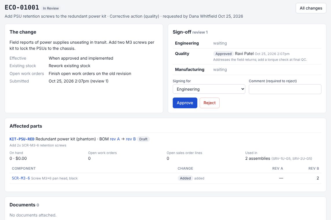The width and height of the screenshot is (331, 220).
Task: Click the REV B column header
Action: [x=314, y=168]
